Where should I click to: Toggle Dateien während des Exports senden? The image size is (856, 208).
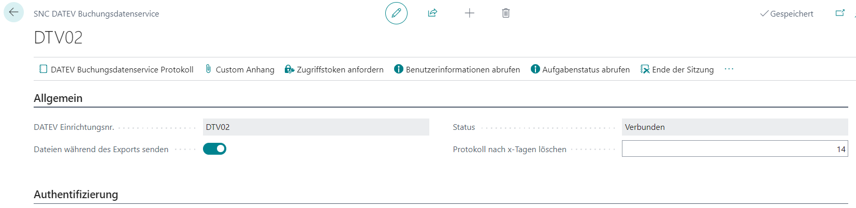point(214,149)
